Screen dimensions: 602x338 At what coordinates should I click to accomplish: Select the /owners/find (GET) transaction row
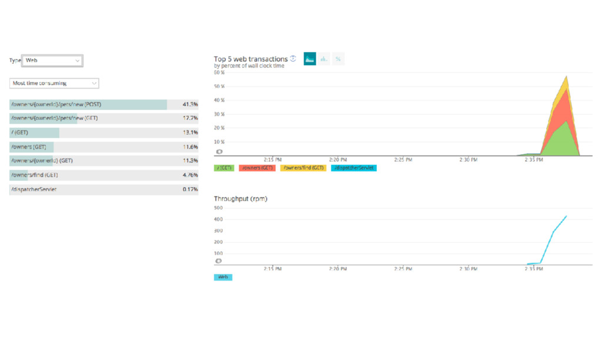103,175
